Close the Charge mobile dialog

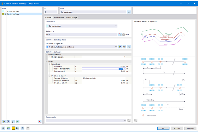(x=194, y=4)
